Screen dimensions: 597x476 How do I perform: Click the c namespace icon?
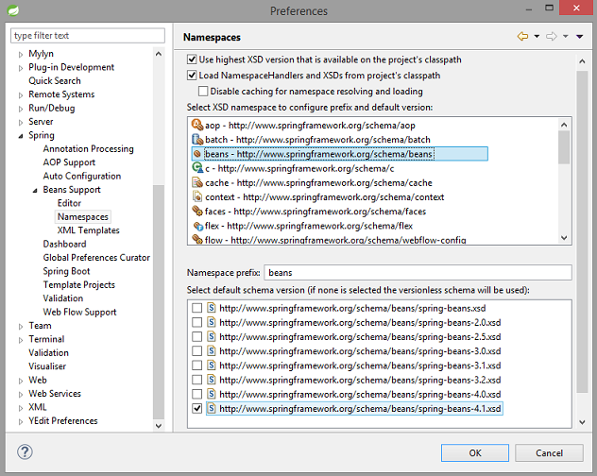(197, 168)
